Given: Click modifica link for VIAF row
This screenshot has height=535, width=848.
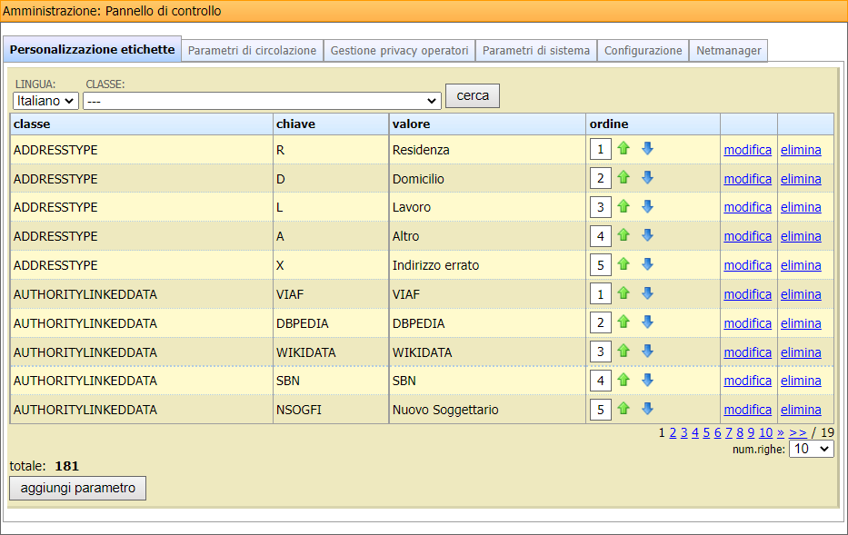Looking at the screenshot, I should (x=747, y=294).
